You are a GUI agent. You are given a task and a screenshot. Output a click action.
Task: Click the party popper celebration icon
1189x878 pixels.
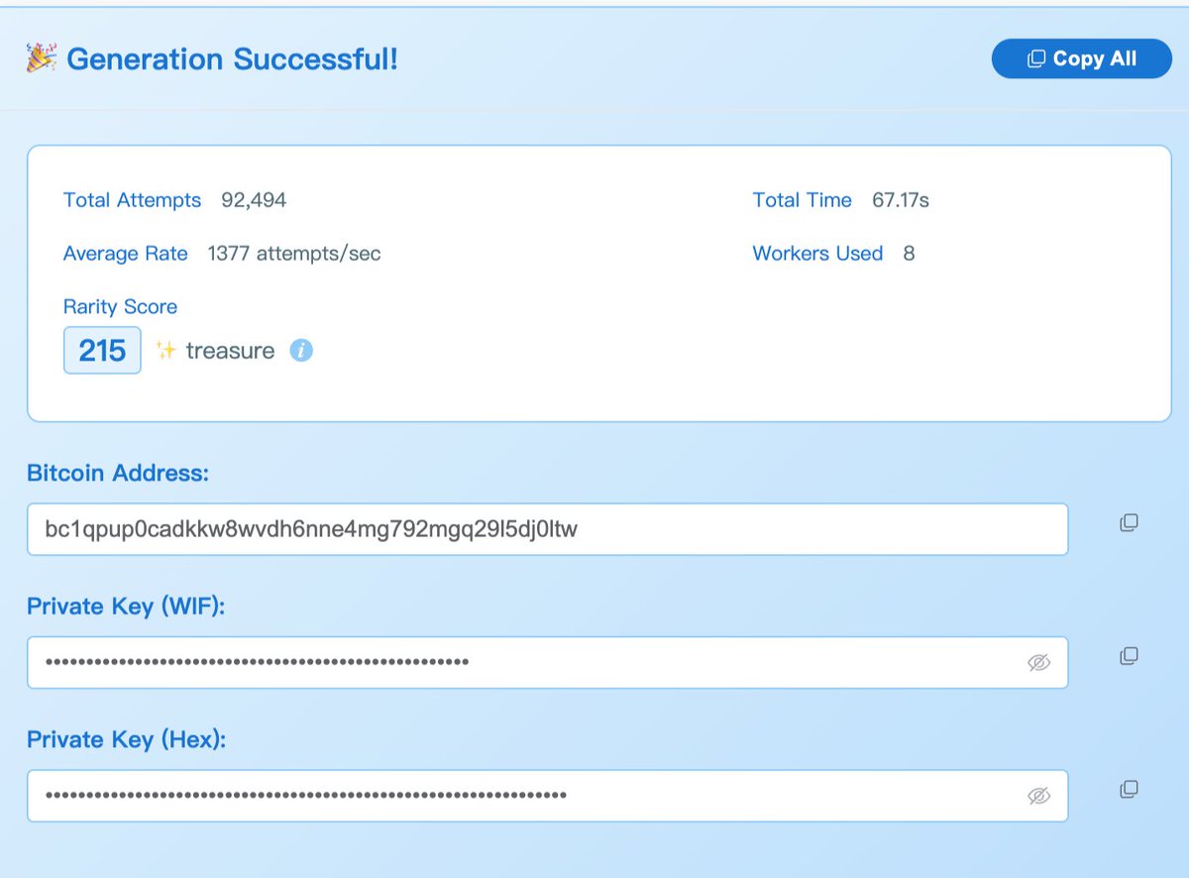pos(41,58)
